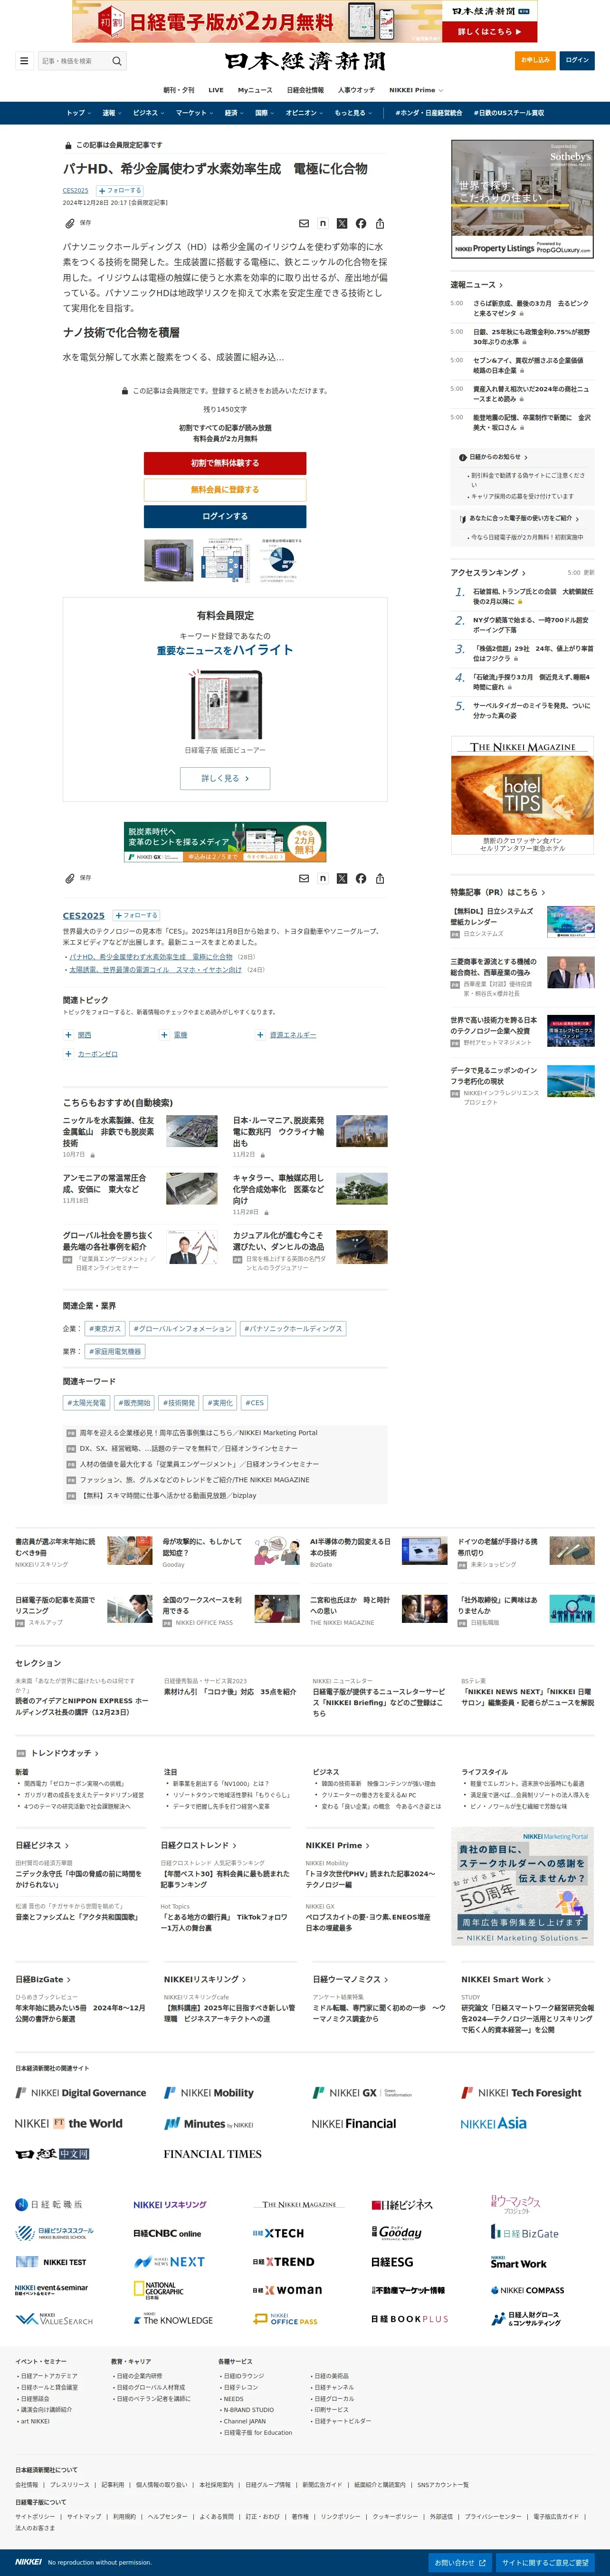The width and height of the screenshot is (610, 2576).
Task: Expand the マーケット navigation dropdown
Action: coord(195,113)
